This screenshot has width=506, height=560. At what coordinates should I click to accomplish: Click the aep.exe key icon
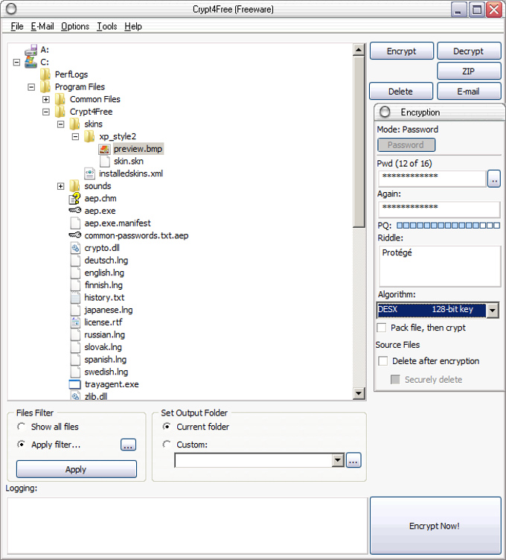(75, 210)
